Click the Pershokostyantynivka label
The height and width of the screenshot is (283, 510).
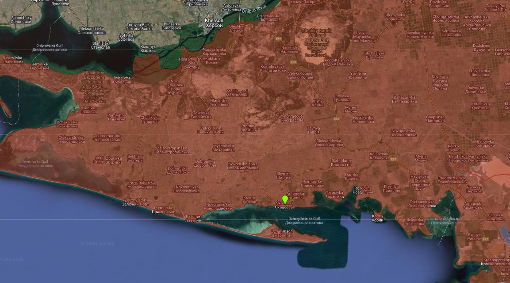coord(468,158)
